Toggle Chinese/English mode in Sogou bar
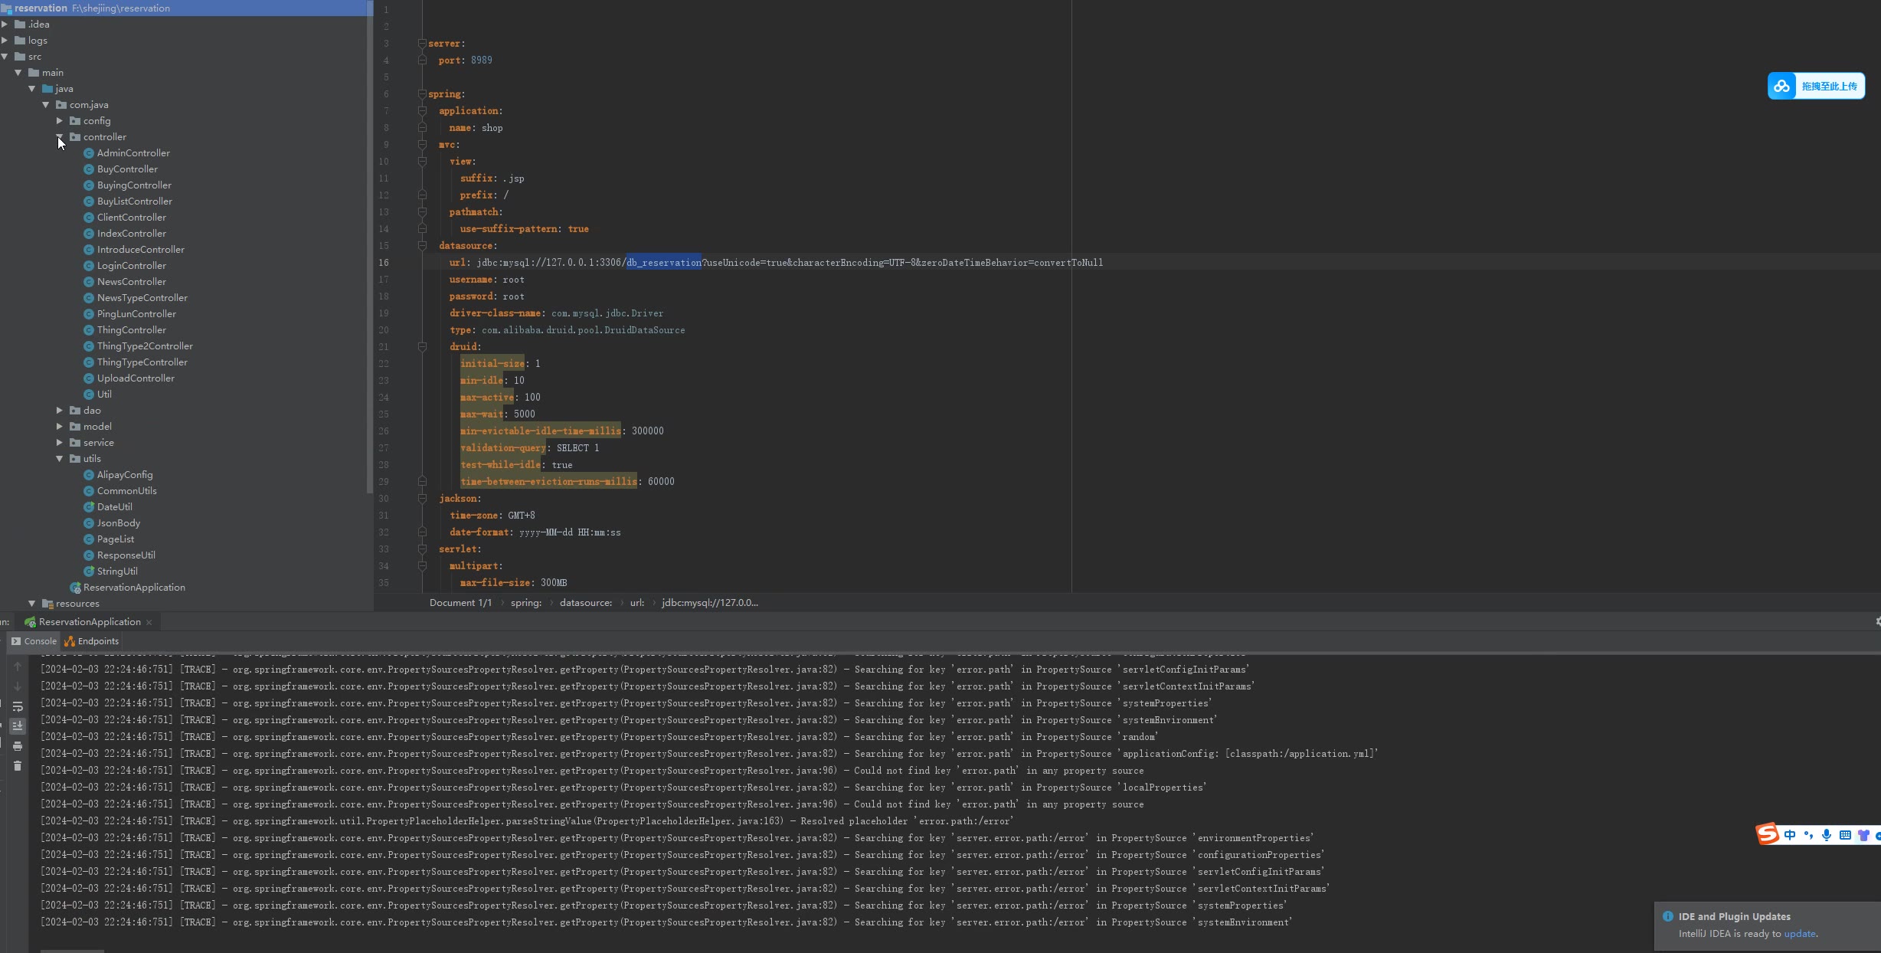This screenshot has height=953, width=1881. (1790, 835)
